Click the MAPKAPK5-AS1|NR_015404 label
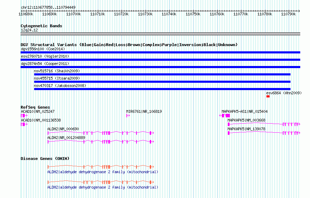The width and height of the screenshot is (310, 198). click(245, 112)
